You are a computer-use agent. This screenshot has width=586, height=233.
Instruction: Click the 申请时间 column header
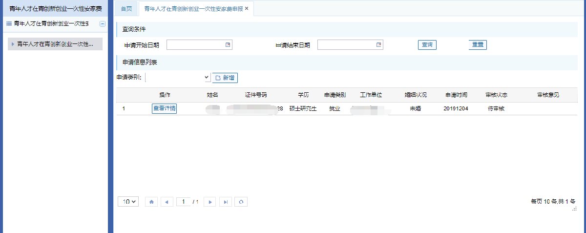click(x=456, y=95)
